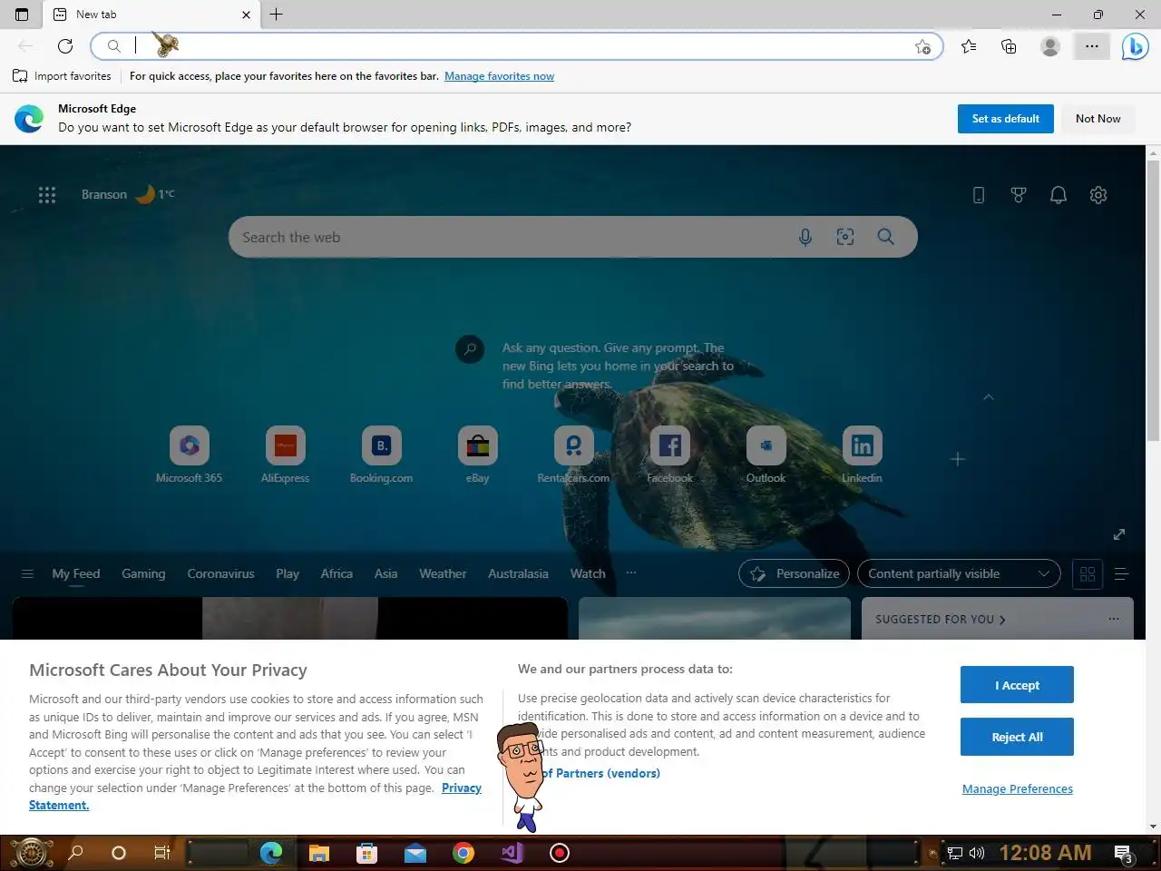
Task: Click Set as default button
Action: (x=1005, y=119)
